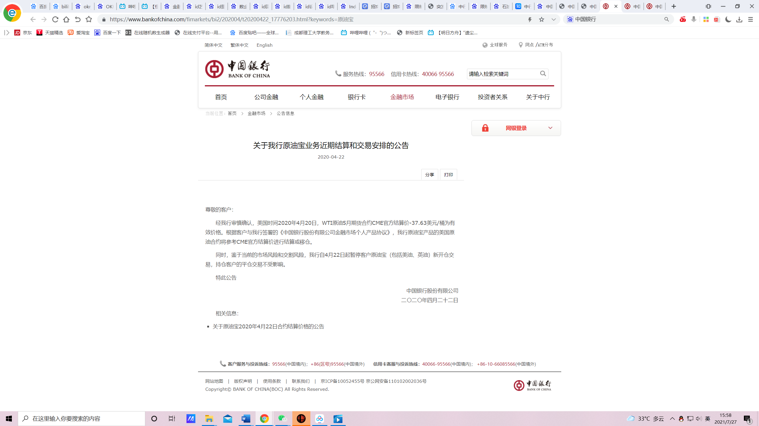This screenshot has width=759, height=426.
Task: Close the active Bank of China tab
Action: [x=616, y=6]
